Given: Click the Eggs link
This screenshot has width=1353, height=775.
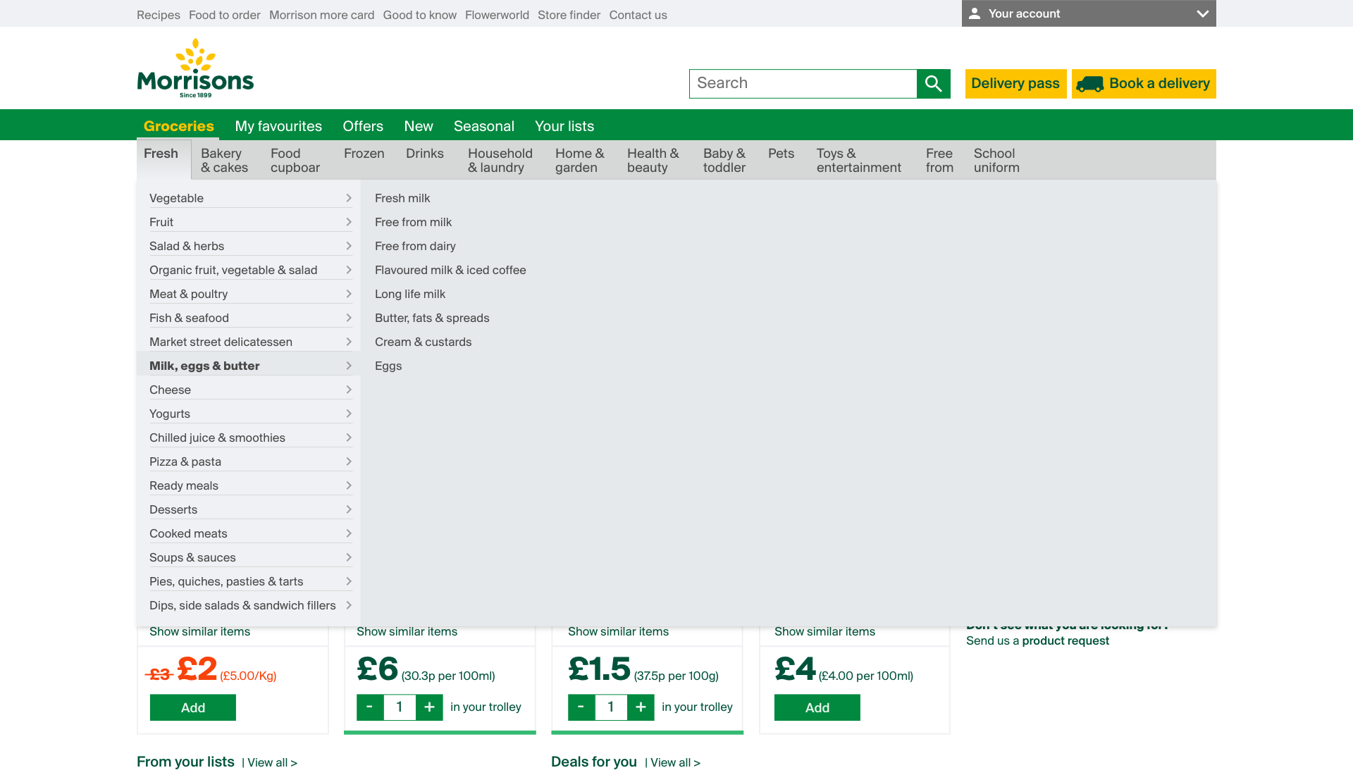Looking at the screenshot, I should point(388,366).
